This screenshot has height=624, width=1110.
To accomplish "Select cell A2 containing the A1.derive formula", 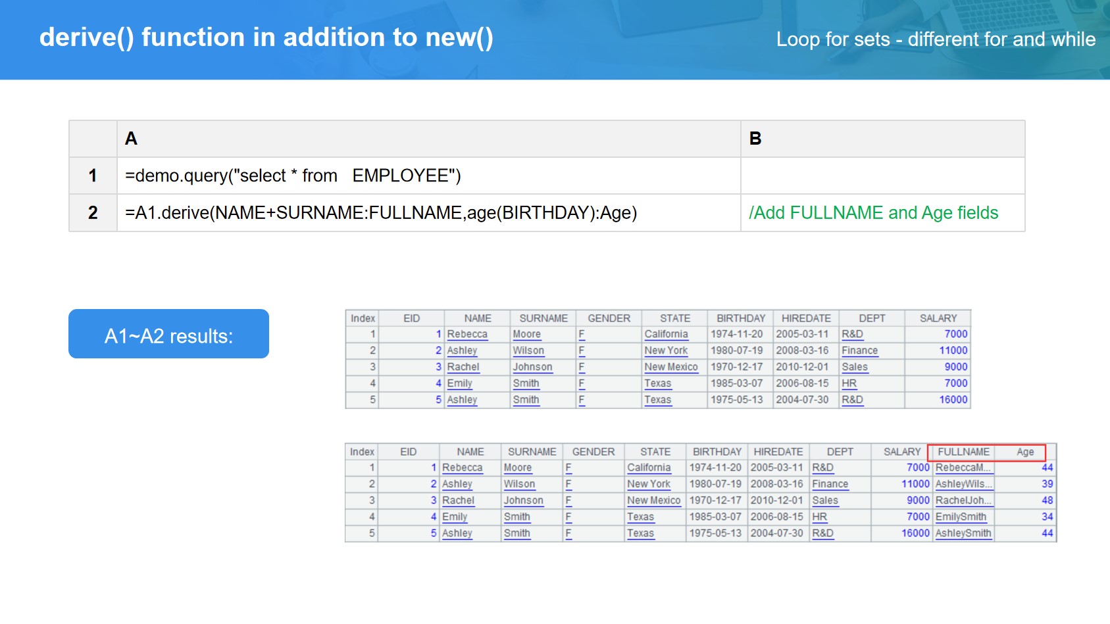I will [x=380, y=213].
